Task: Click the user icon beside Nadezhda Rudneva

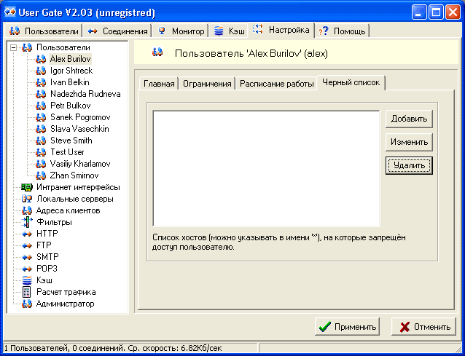Action: click(x=41, y=94)
